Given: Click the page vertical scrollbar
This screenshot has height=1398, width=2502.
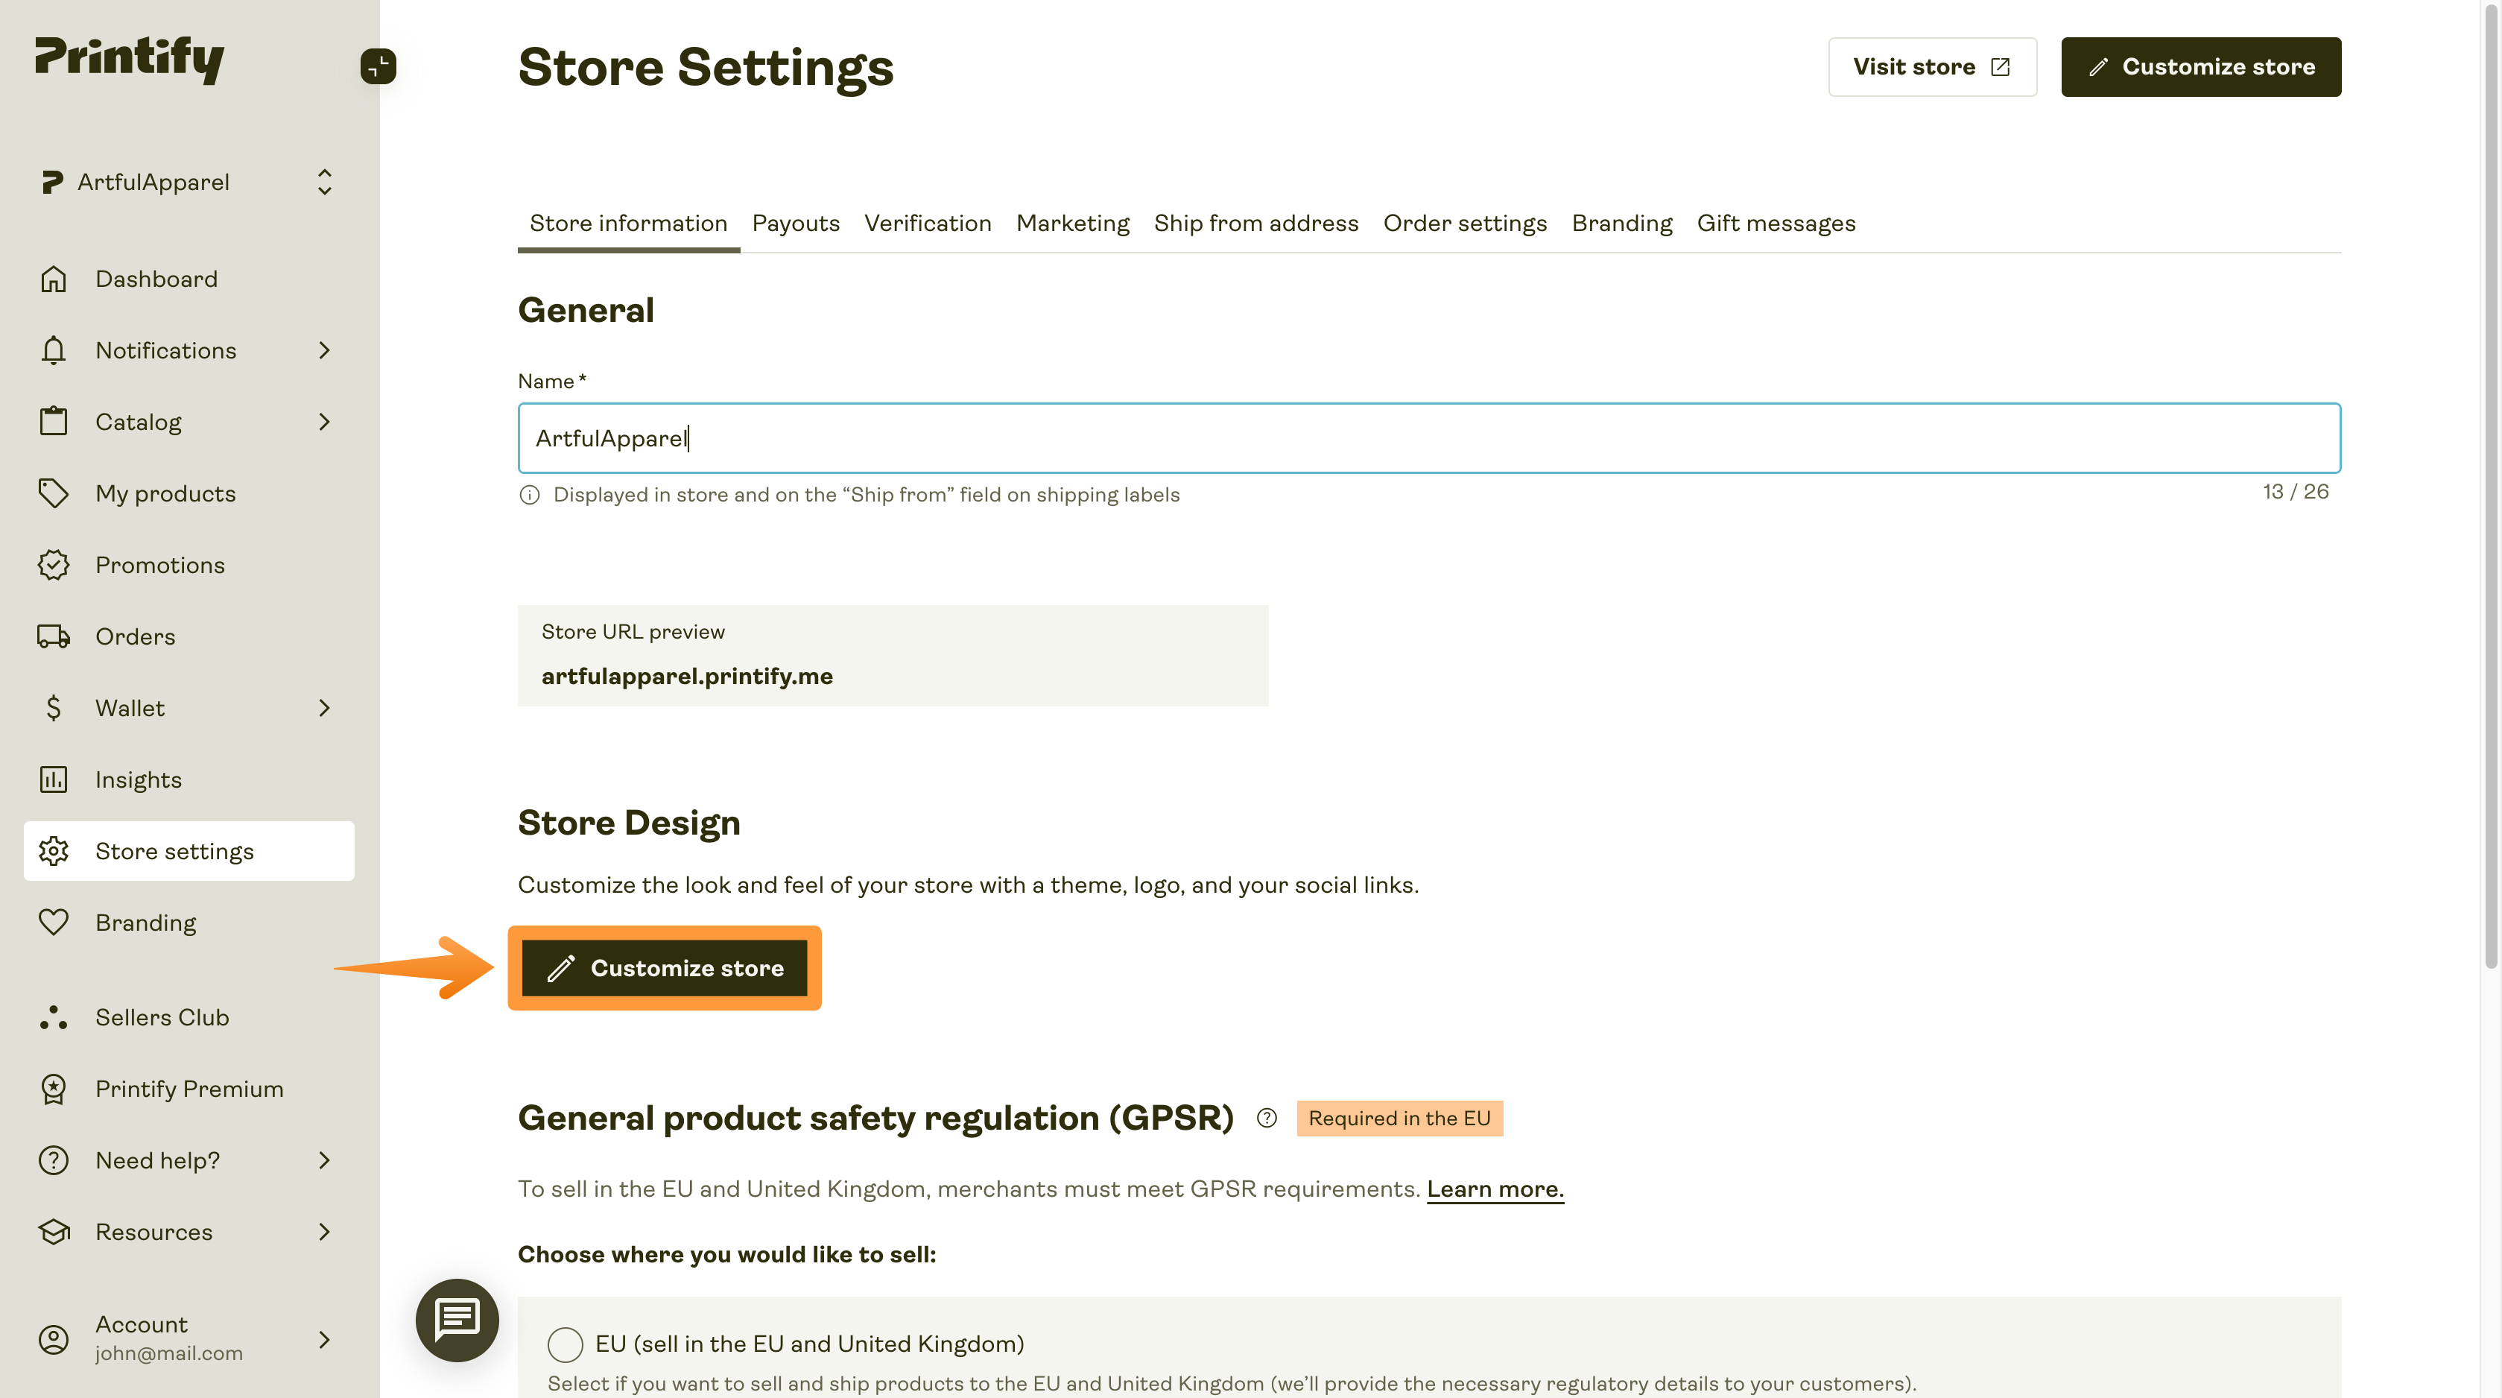Looking at the screenshot, I should click(x=2490, y=486).
